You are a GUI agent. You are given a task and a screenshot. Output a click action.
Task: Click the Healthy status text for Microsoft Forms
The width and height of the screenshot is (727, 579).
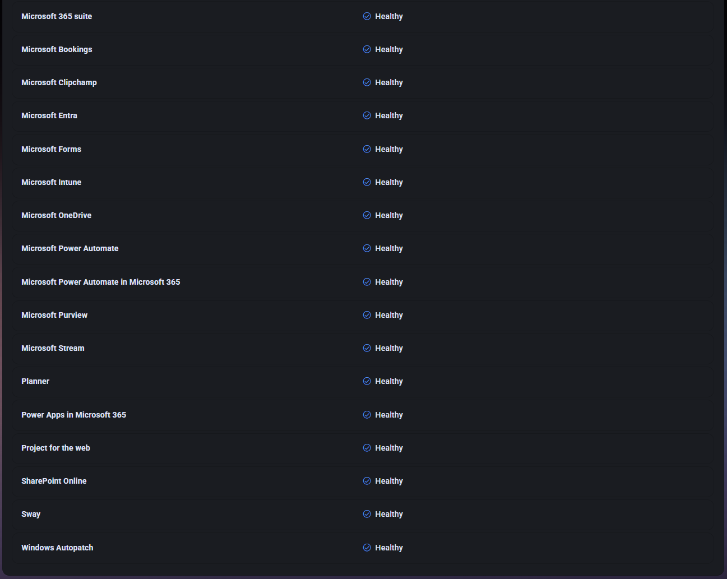pyautogui.click(x=389, y=149)
